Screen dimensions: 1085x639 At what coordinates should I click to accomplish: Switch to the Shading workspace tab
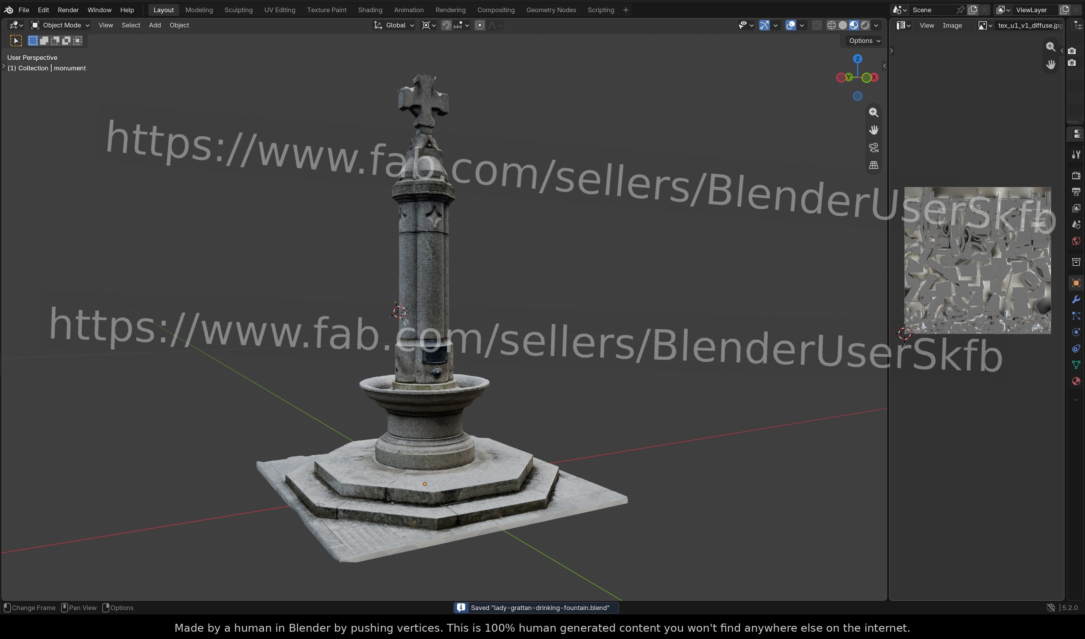(370, 10)
